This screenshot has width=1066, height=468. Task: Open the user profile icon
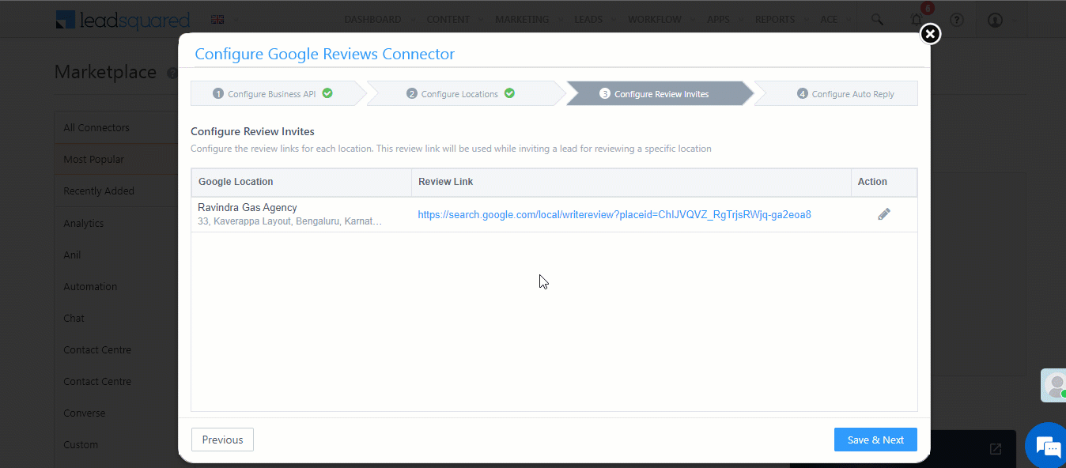tap(994, 19)
